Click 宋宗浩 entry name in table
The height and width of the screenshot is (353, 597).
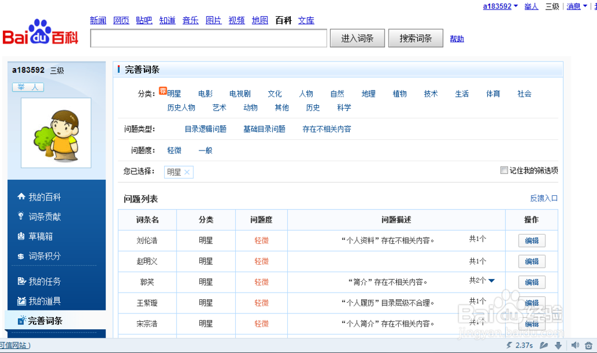(147, 324)
